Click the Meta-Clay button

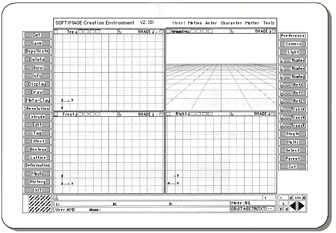coord(37,100)
